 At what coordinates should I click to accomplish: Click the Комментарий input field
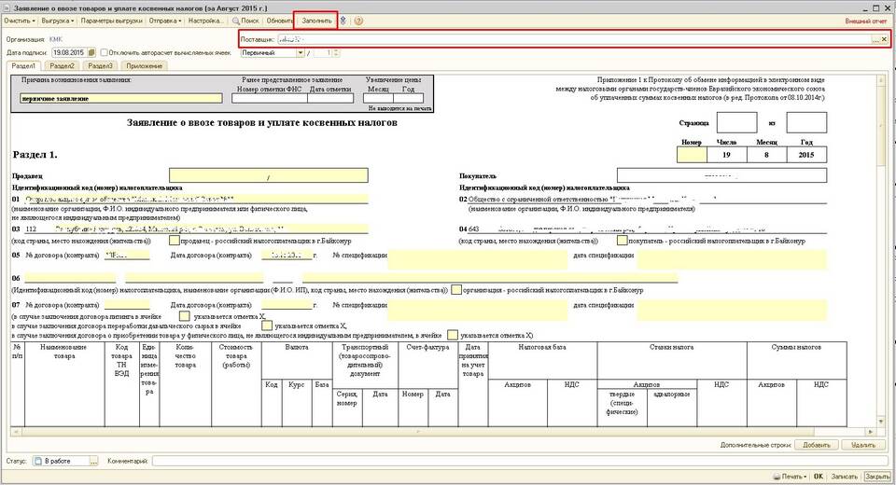point(518,461)
